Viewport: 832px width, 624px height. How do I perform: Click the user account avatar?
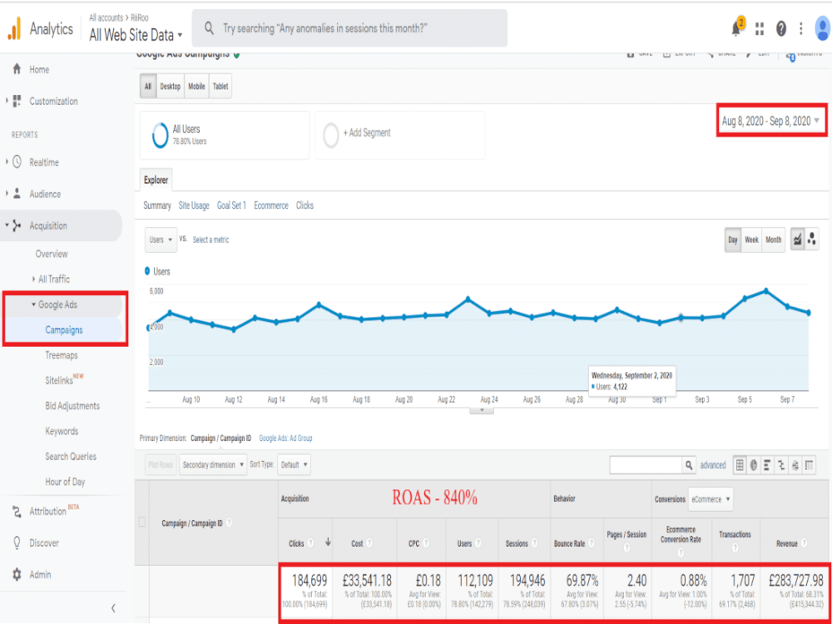[823, 28]
